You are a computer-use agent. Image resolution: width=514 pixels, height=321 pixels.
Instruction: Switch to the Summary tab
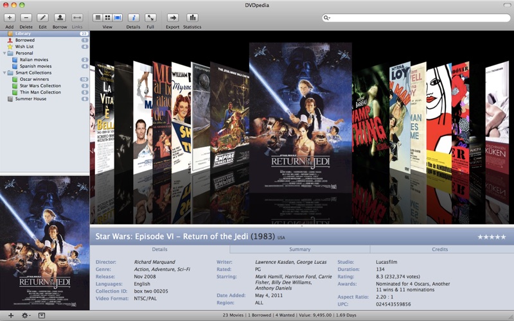tap(299, 249)
